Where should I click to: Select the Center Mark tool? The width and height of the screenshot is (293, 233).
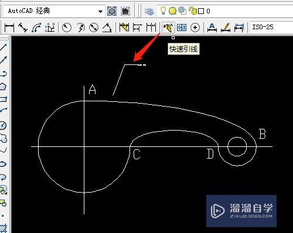(195, 28)
